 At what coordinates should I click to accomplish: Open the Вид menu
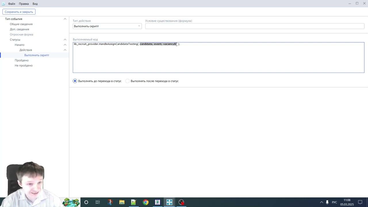click(35, 4)
